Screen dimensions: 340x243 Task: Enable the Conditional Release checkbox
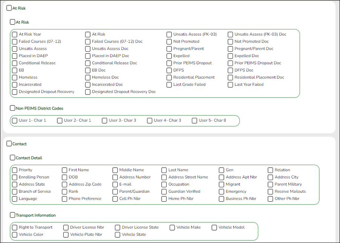coord(15,63)
